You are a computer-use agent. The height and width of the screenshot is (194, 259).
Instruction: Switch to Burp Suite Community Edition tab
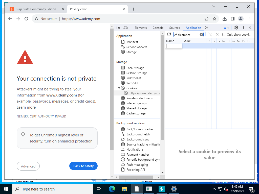pyautogui.click(x=36, y=9)
